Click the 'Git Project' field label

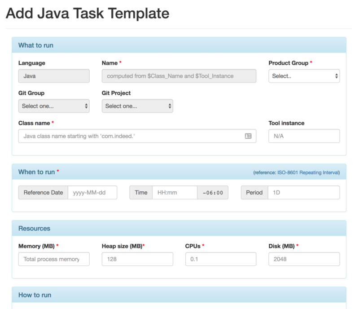(x=116, y=93)
